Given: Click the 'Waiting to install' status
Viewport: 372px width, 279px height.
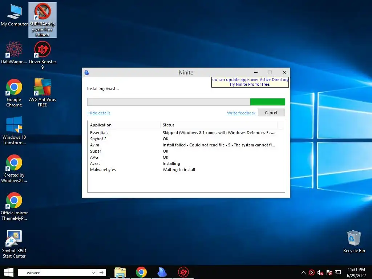Looking at the screenshot, I should click(179, 170).
